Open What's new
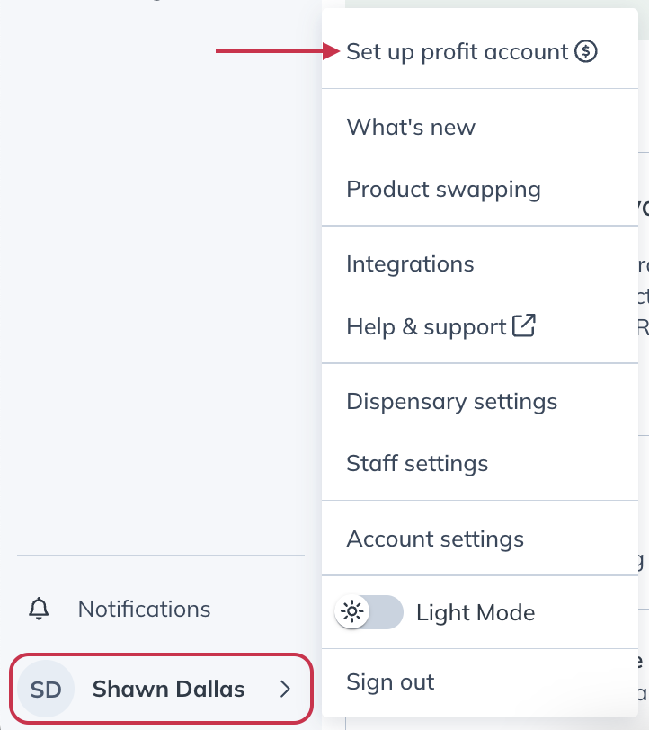649x730 pixels. (480, 127)
